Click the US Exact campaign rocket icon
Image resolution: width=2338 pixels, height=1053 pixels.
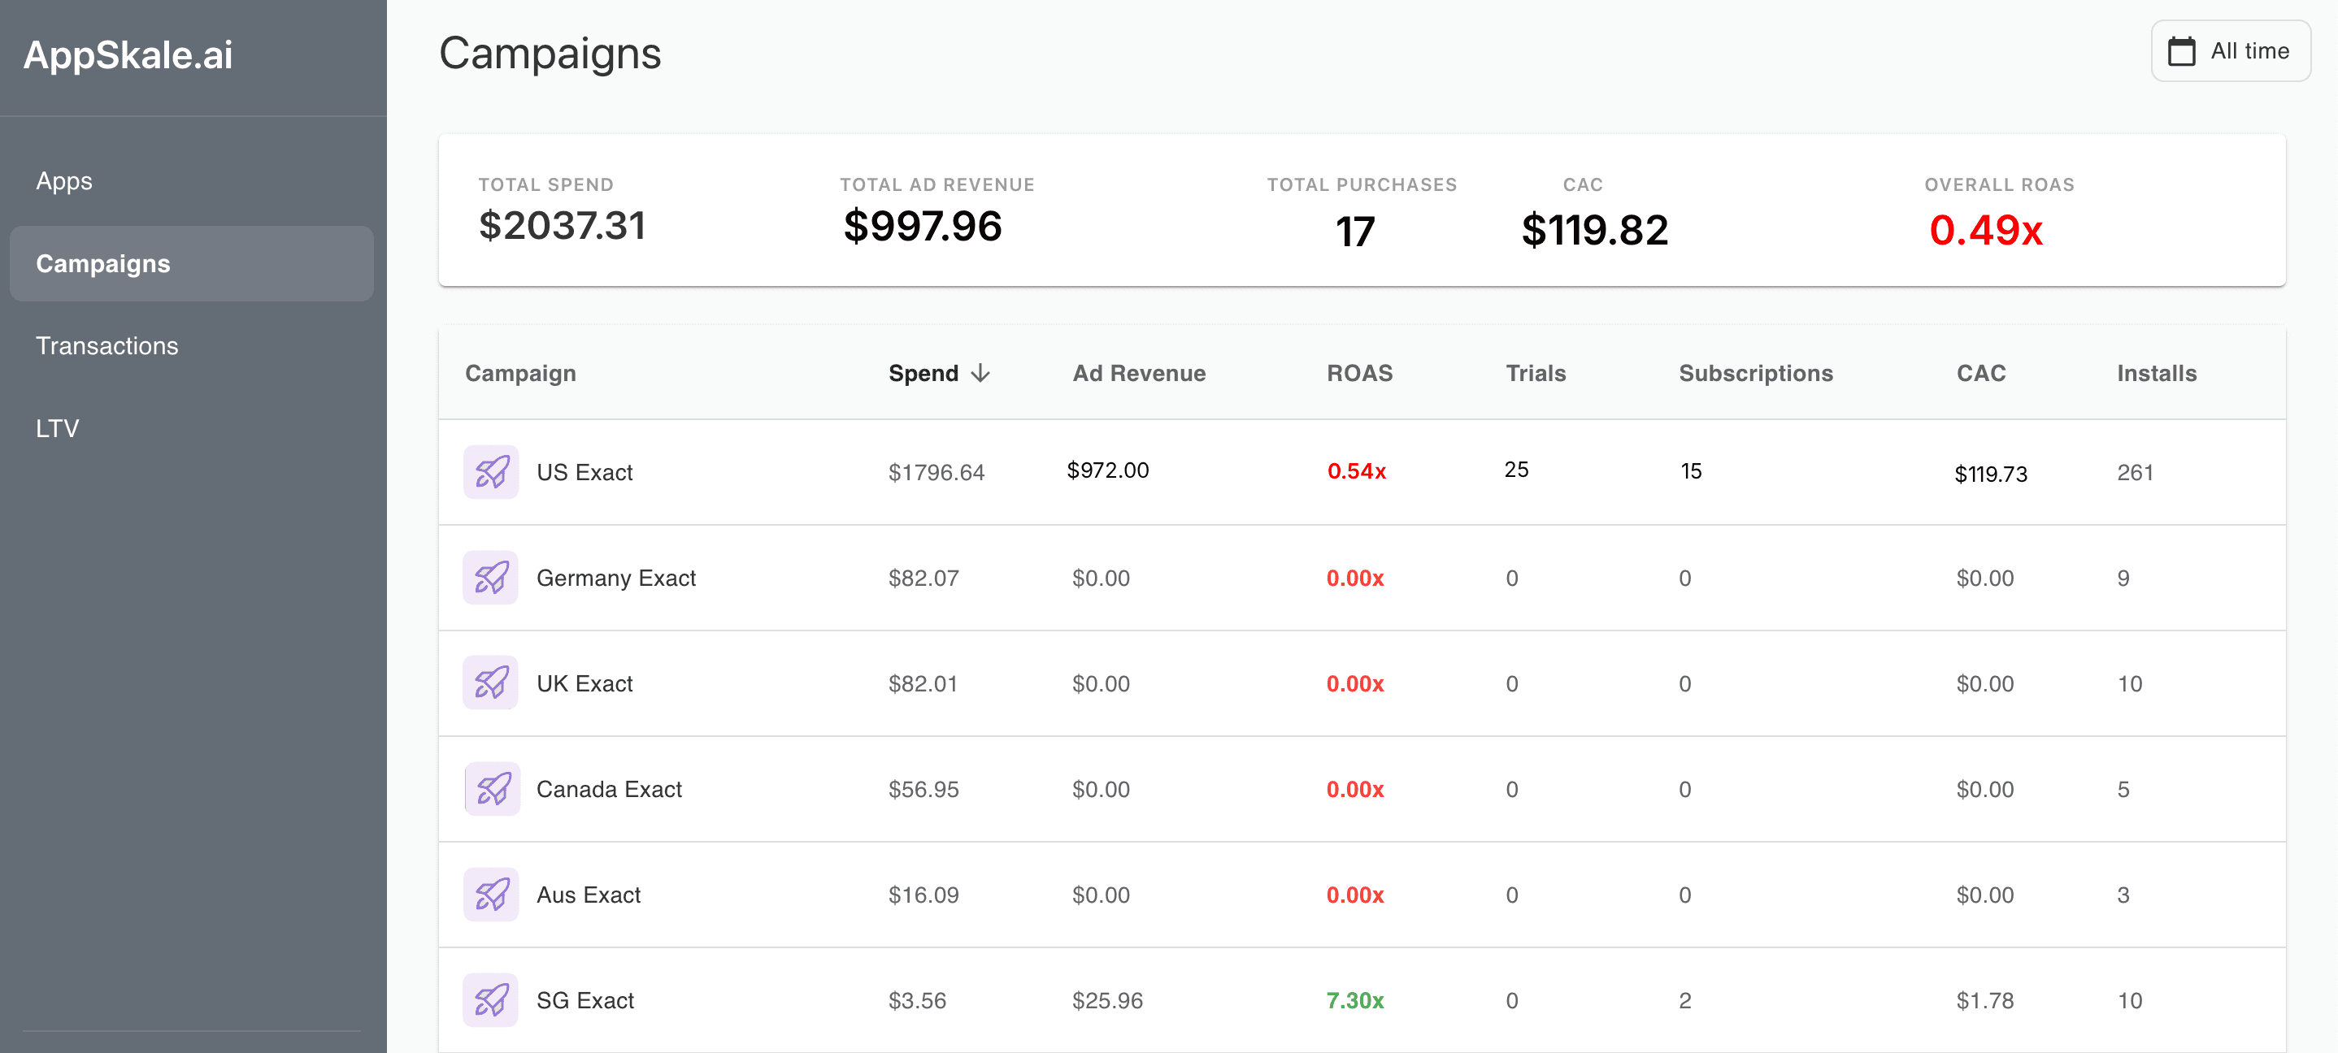coord(491,471)
